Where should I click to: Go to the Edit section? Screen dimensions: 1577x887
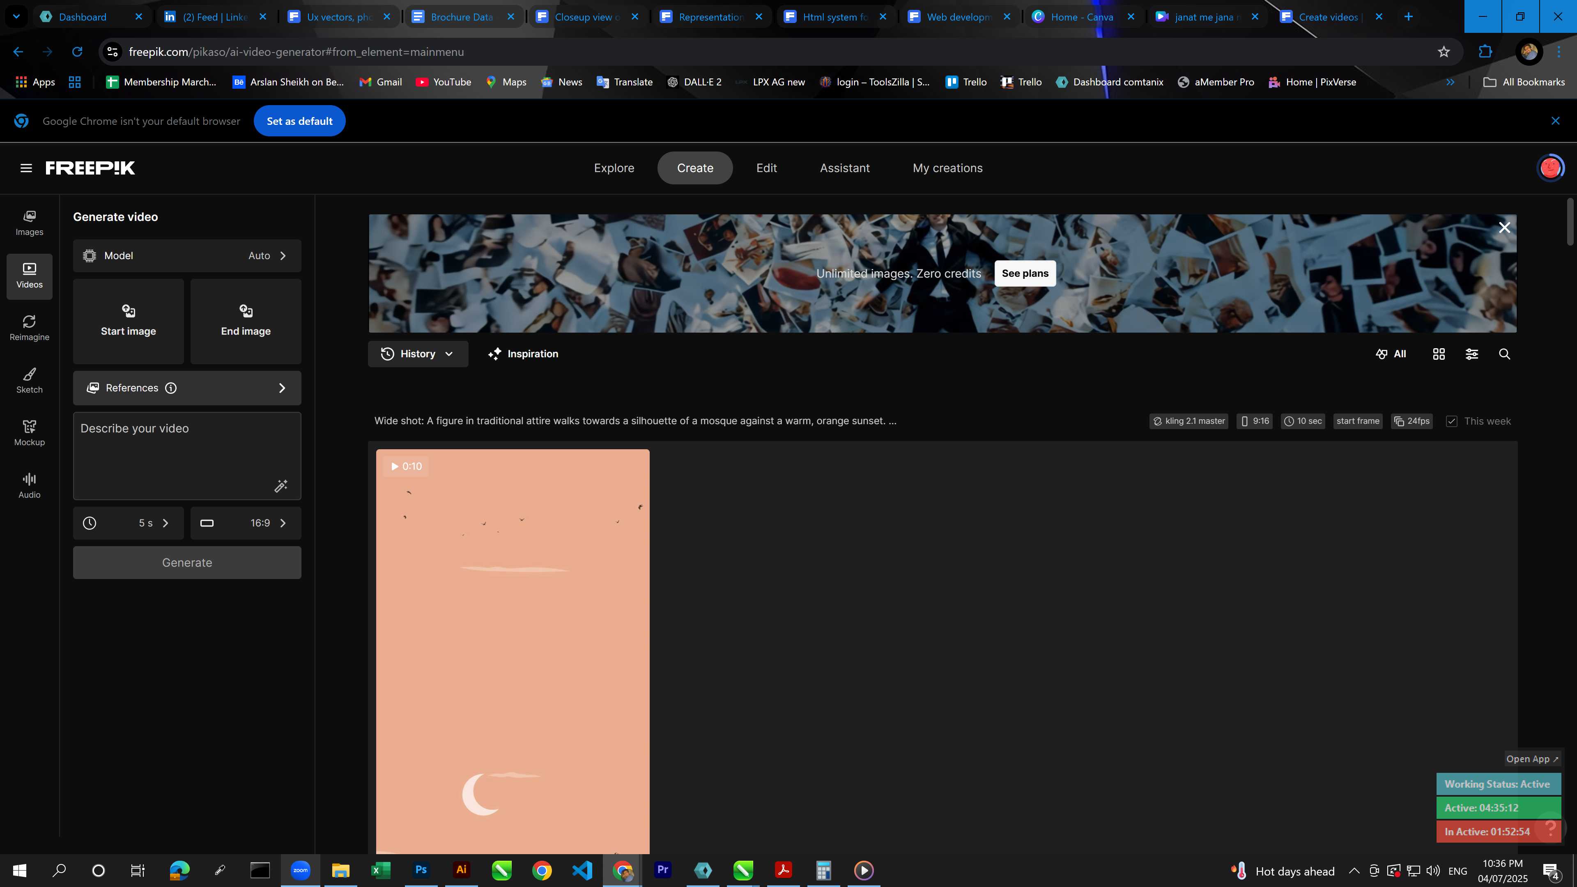click(x=766, y=168)
